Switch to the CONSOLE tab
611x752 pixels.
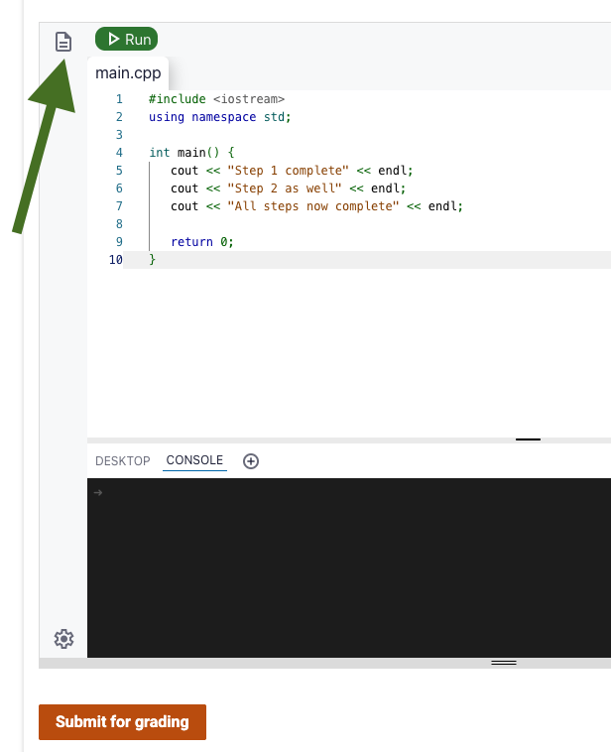(x=194, y=460)
